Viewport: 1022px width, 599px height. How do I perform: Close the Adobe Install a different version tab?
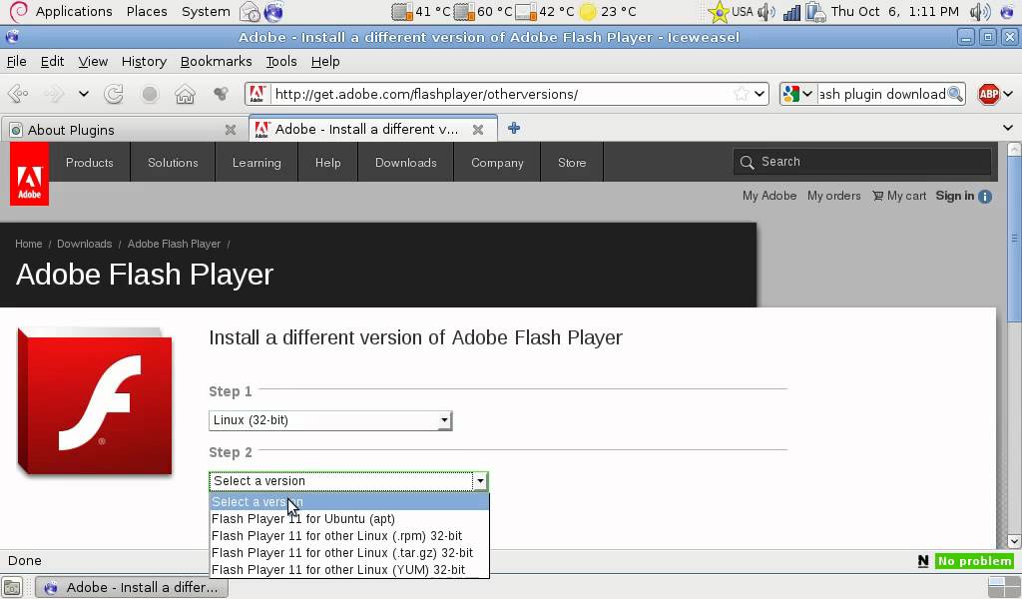tap(478, 129)
